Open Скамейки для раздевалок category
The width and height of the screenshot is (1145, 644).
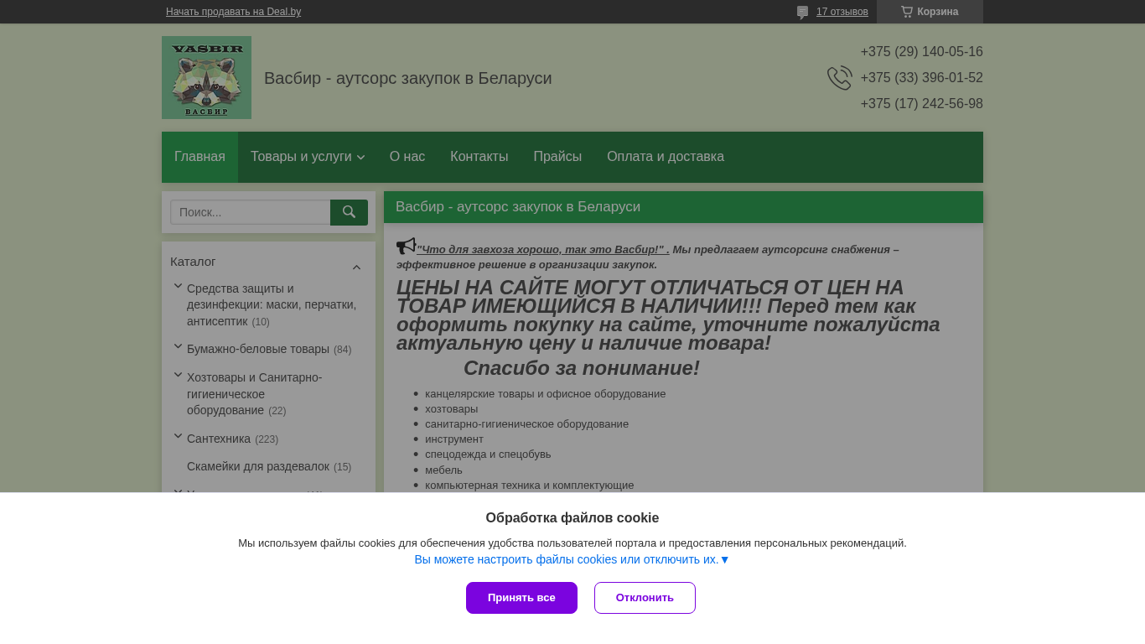258,466
